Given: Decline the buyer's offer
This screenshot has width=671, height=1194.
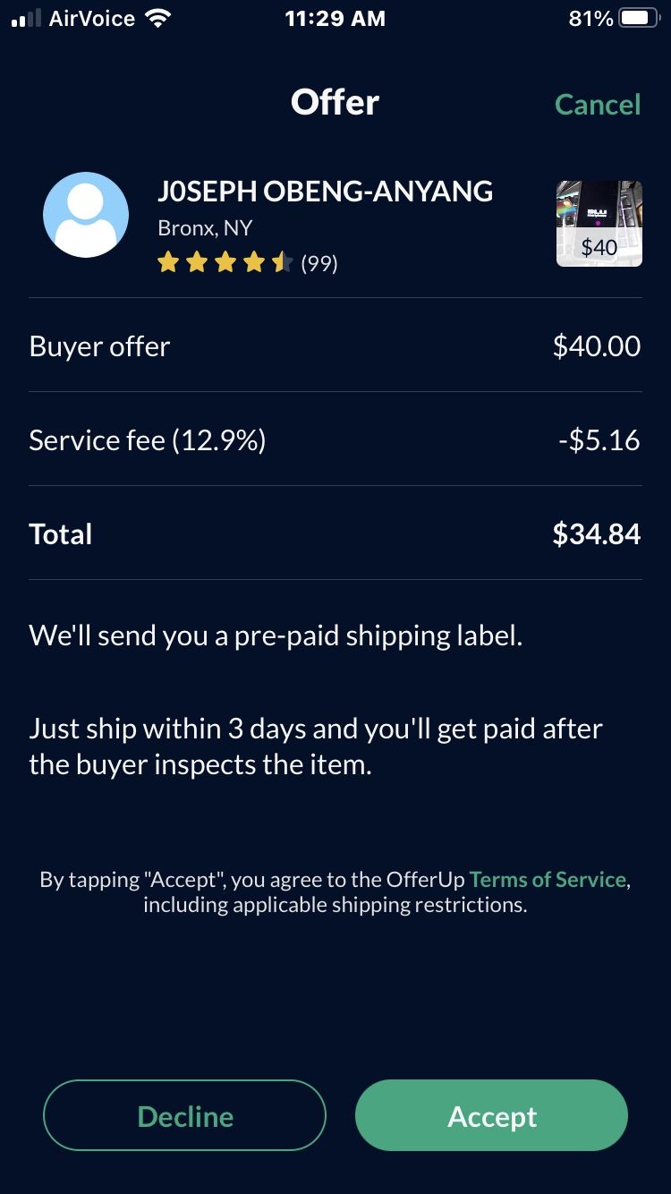Looking at the screenshot, I should click(185, 1115).
